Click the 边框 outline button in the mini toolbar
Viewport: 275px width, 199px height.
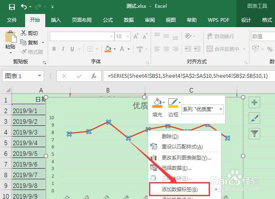pos(173,107)
